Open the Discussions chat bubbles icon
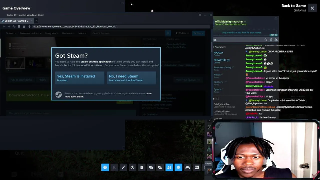 [151, 167]
